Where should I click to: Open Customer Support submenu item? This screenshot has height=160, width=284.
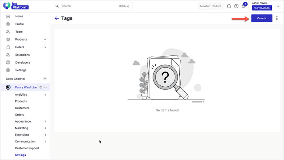click(x=27, y=148)
